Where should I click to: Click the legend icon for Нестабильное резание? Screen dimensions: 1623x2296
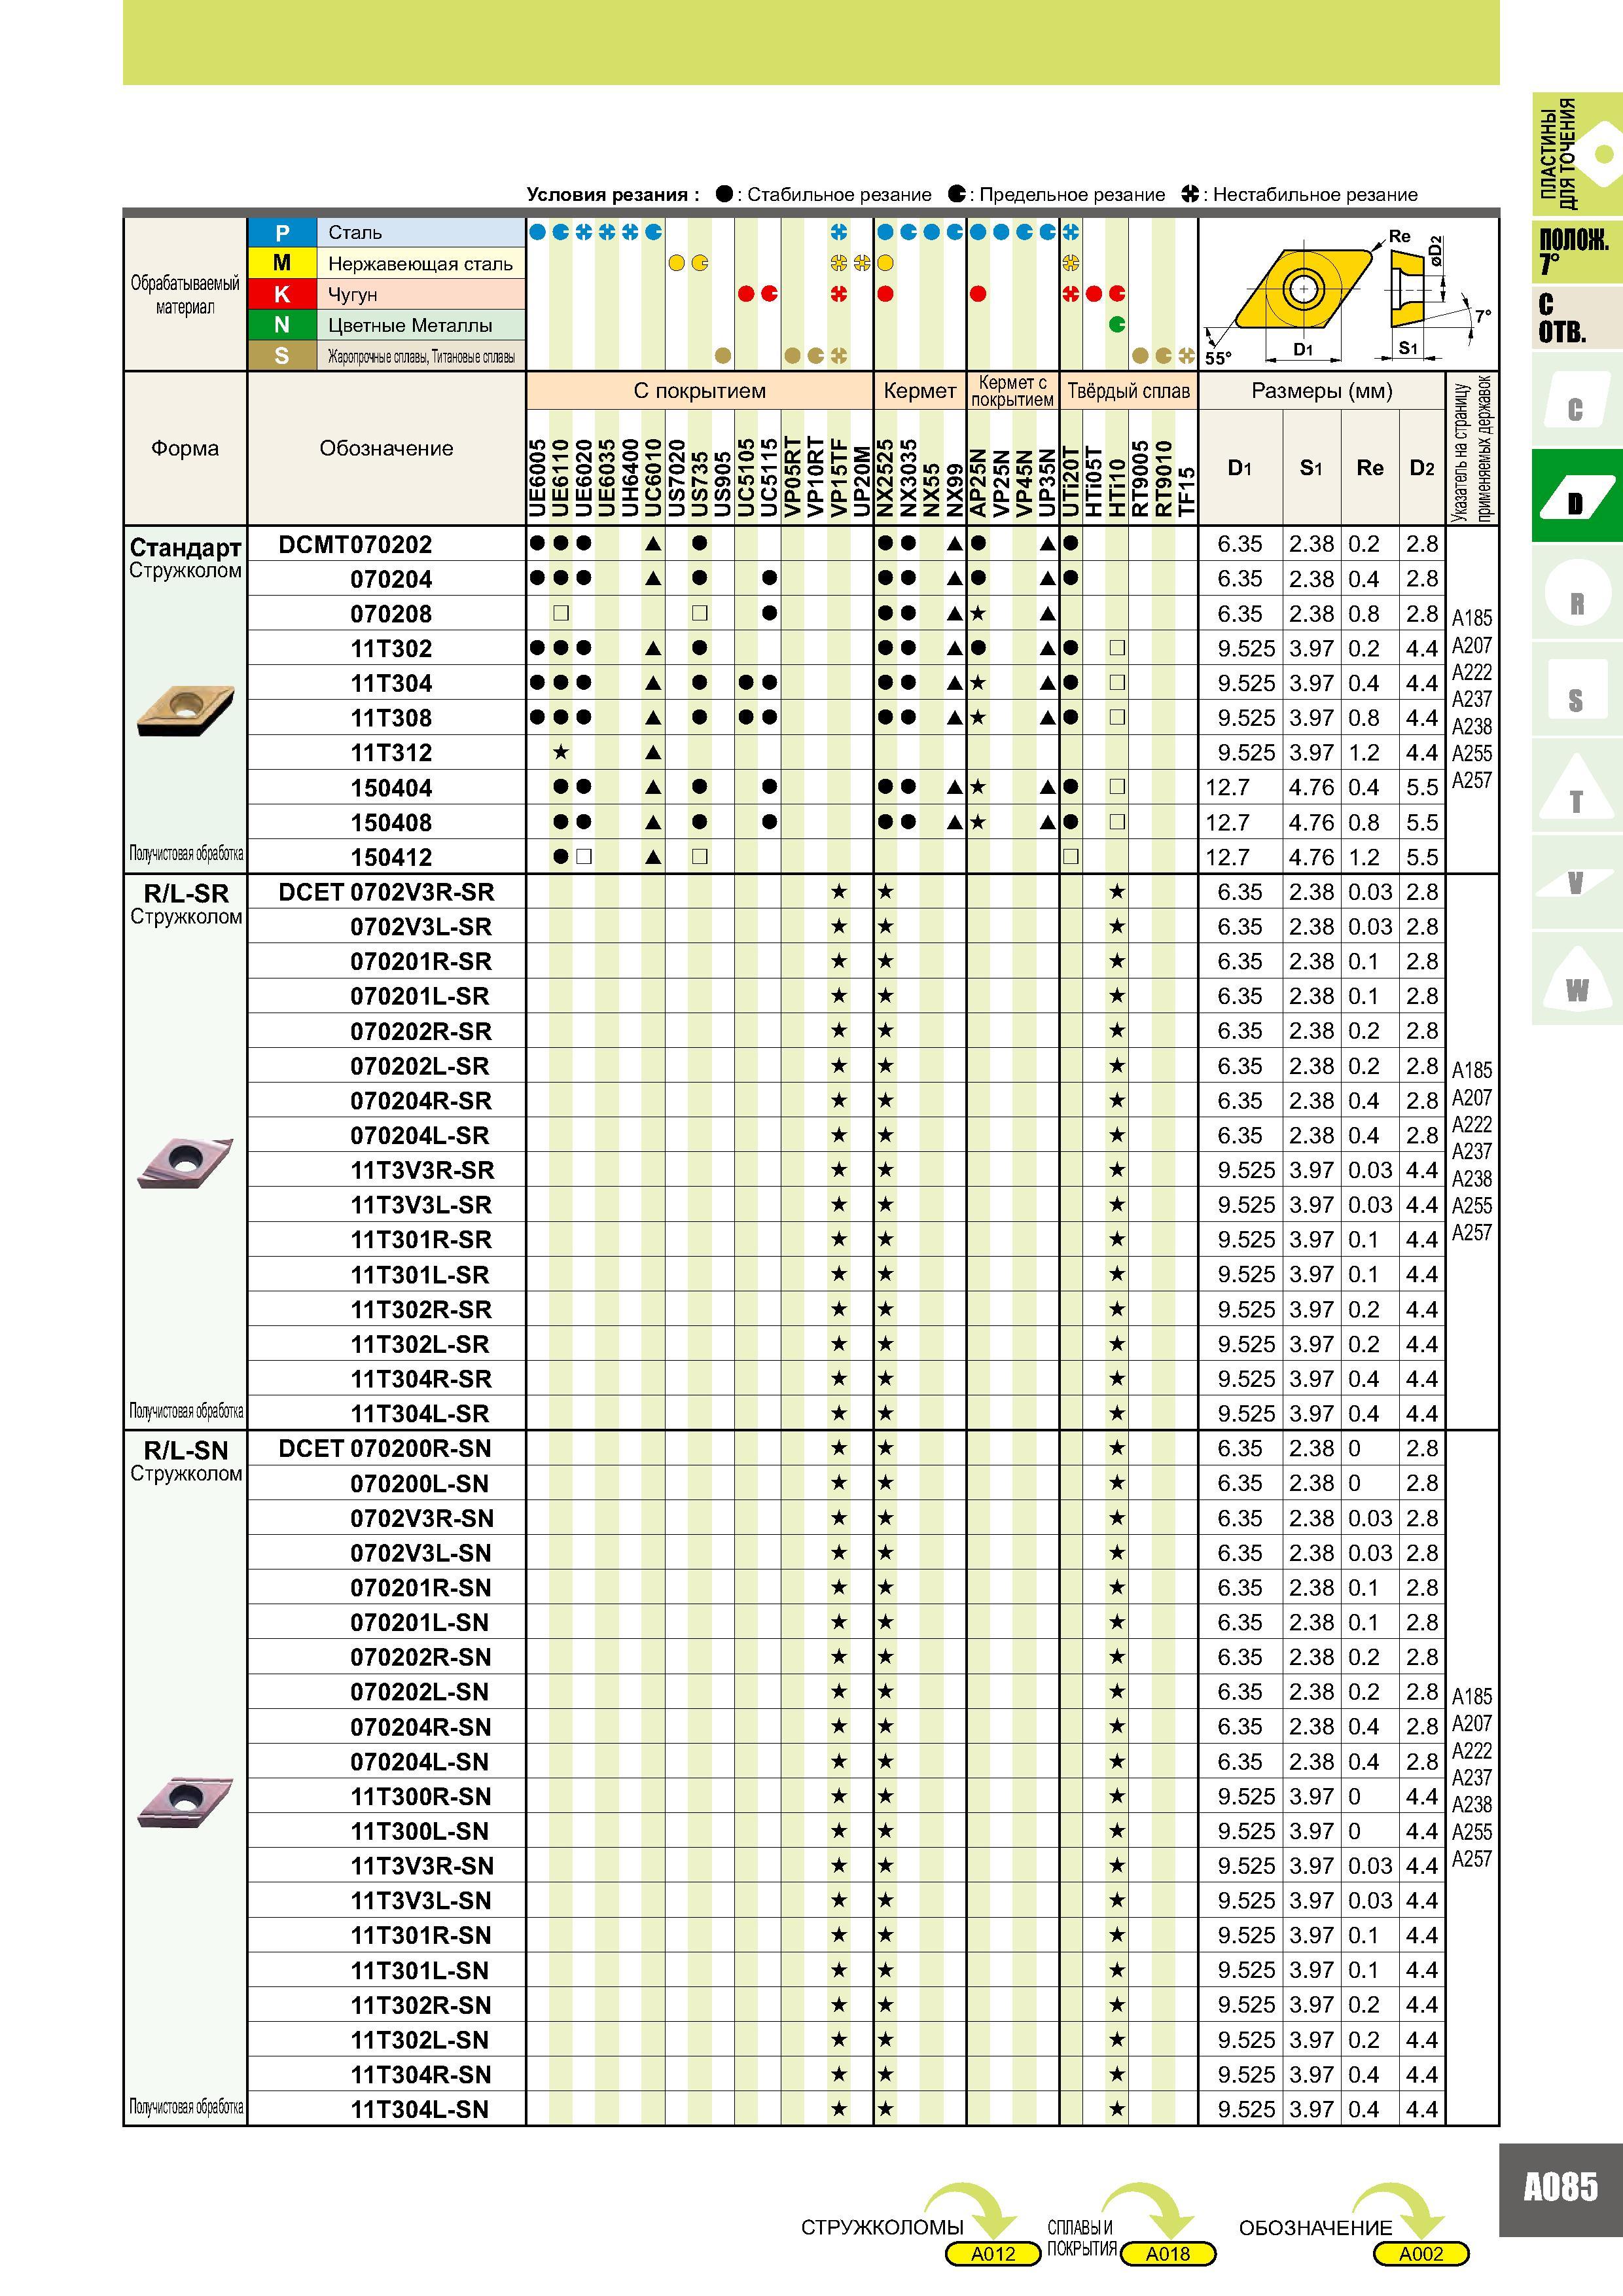tap(1189, 194)
